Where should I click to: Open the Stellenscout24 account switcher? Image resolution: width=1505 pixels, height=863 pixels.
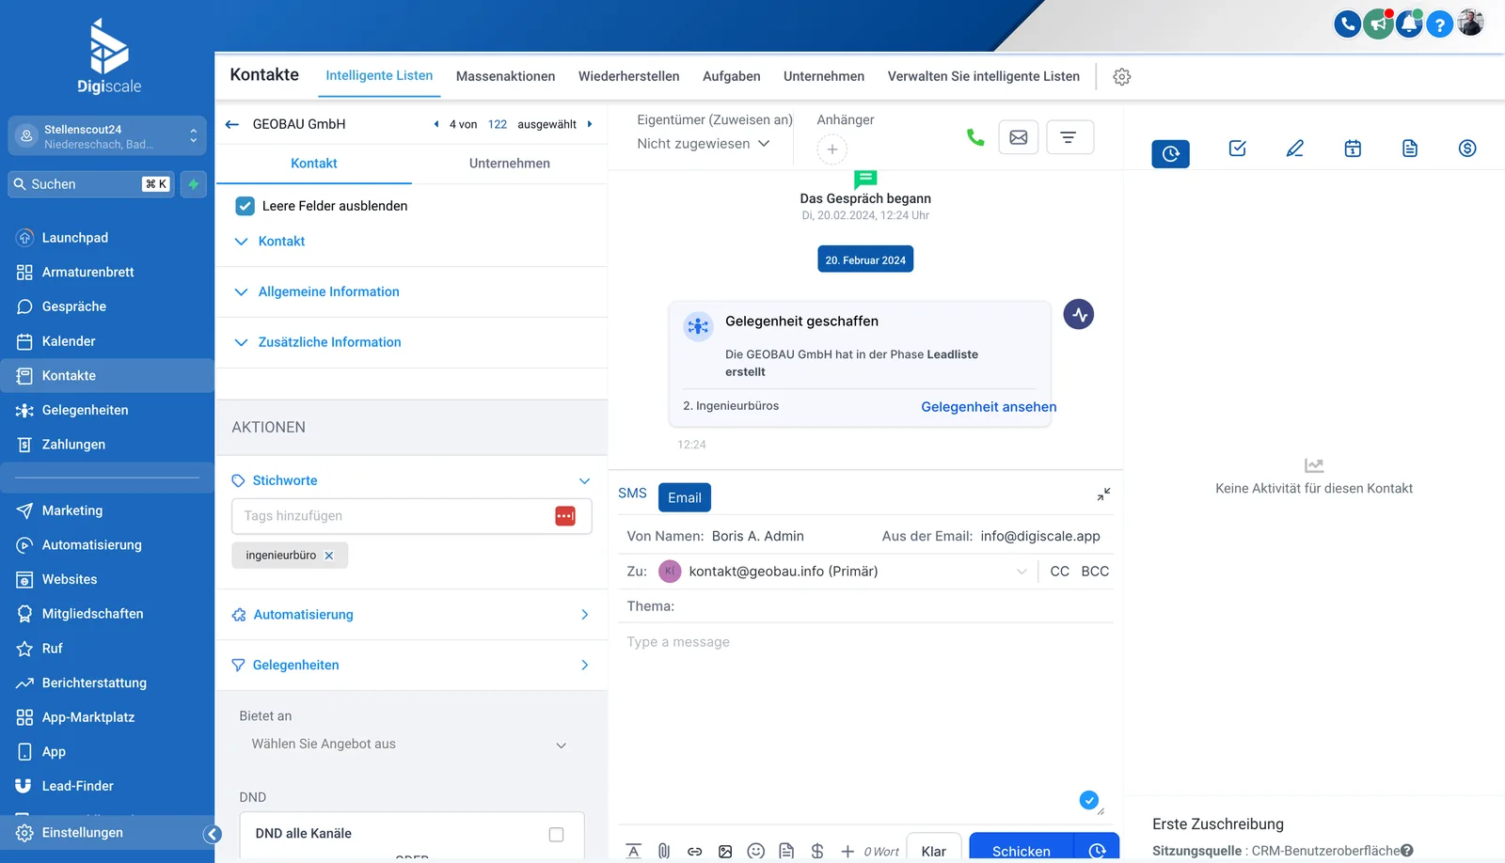coord(107,136)
